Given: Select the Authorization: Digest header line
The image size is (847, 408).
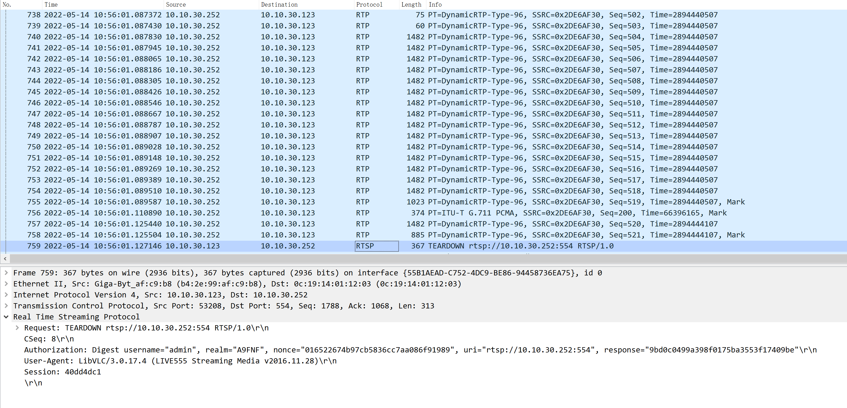Looking at the screenshot, I should pyautogui.click(x=420, y=350).
